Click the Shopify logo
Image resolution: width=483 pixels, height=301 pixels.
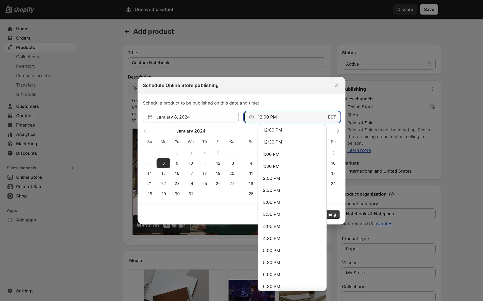20,9
